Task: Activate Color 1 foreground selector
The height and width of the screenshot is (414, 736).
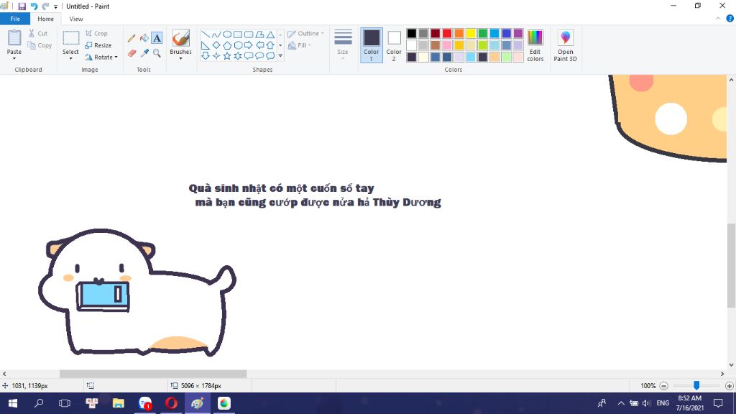Action: (x=372, y=45)
